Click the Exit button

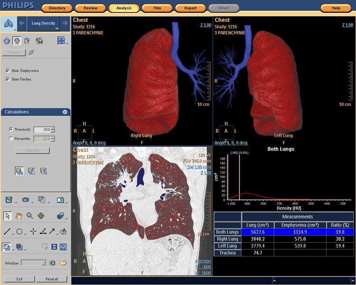19,279
